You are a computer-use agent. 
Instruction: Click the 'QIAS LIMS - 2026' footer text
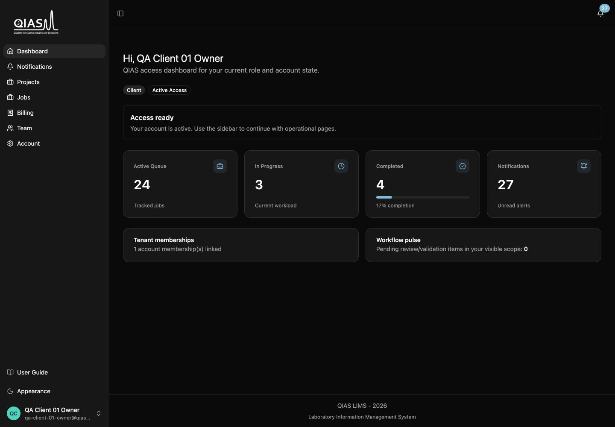(362, 406)
